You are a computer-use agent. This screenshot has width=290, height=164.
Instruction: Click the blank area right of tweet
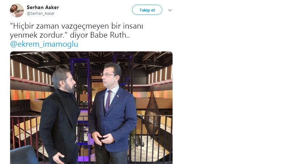[231, 83]
